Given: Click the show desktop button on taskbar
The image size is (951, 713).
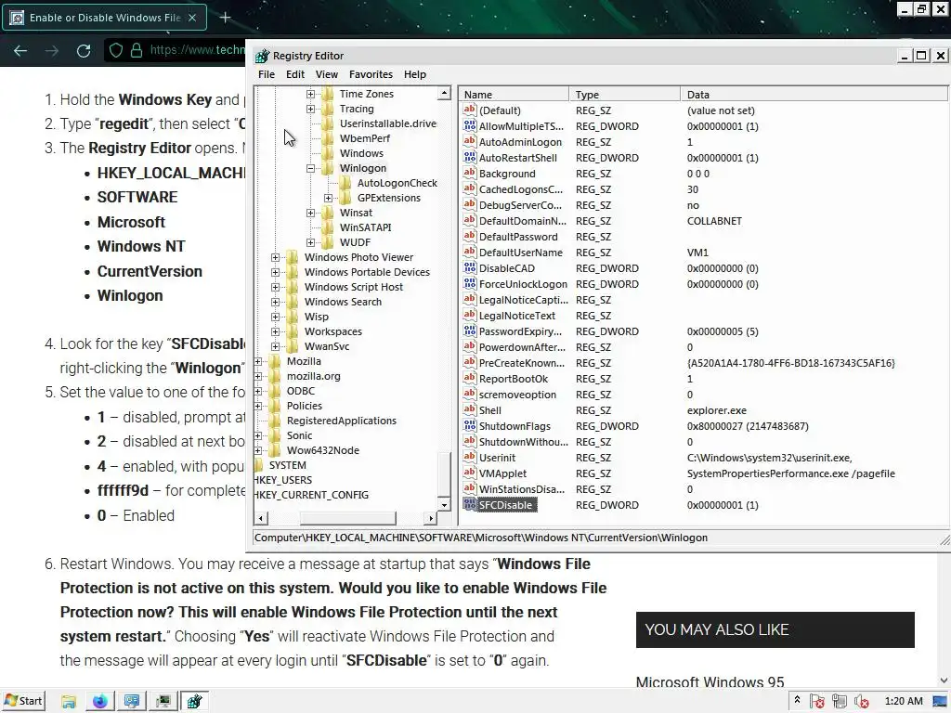Looking at the screenshot, I should point(941,702).
